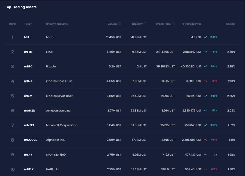The image size is (245, 176).
Task: Open the mSLV ticker link
Action: click(28, 96)
